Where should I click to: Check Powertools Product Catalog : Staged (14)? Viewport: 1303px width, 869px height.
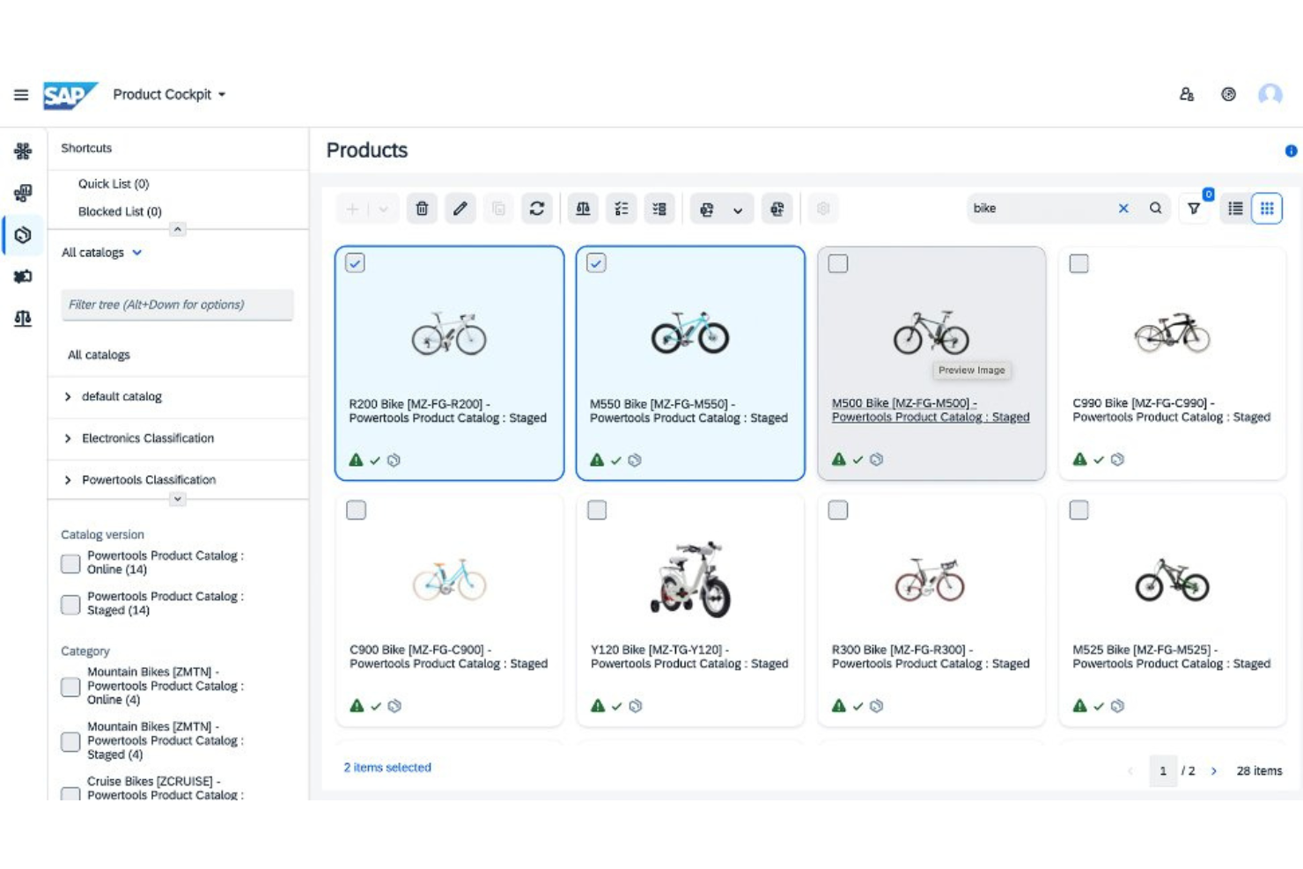pos(70,604)
